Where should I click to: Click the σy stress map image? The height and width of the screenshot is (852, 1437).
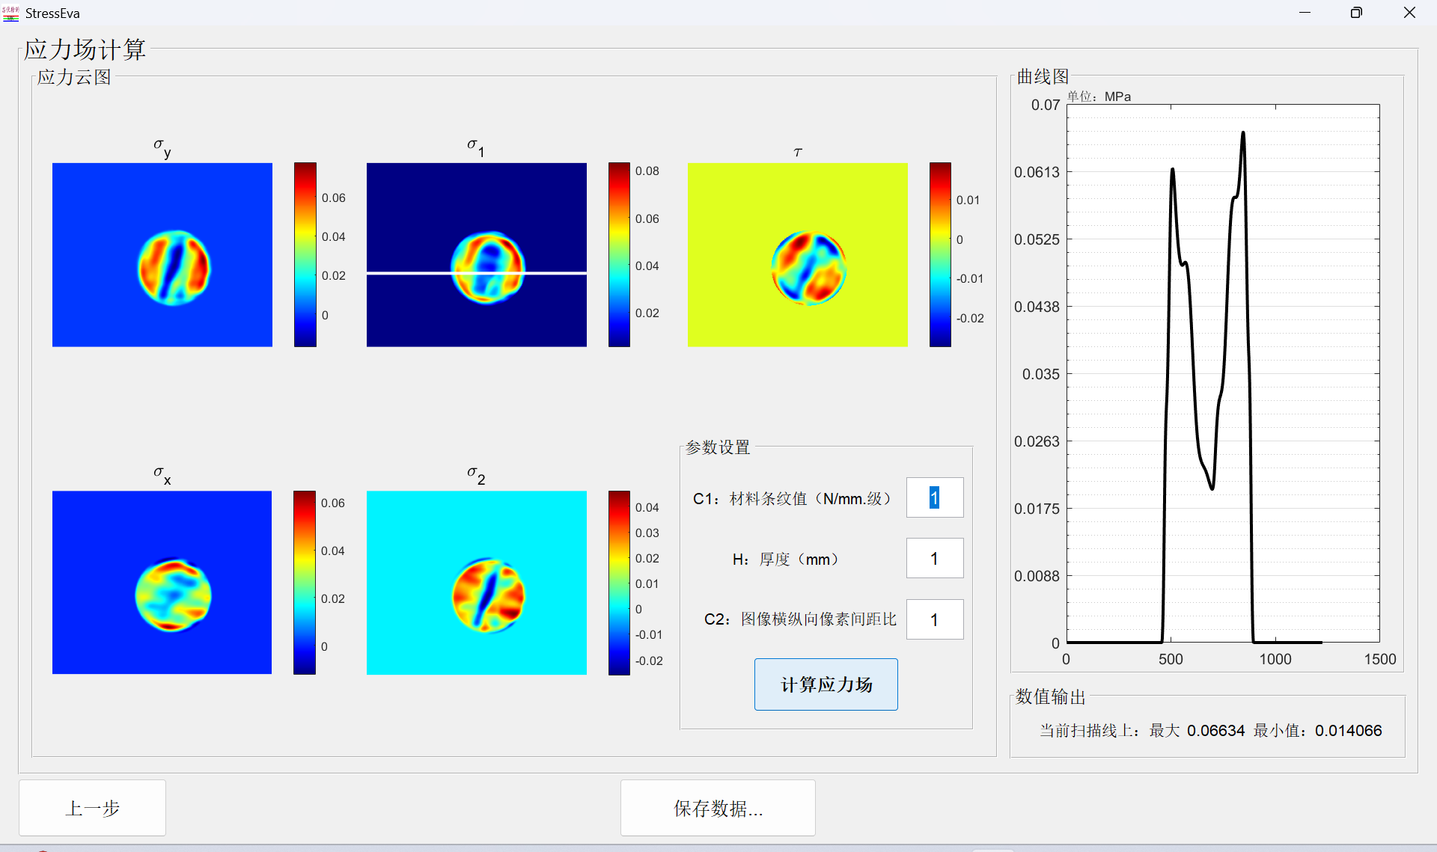[x=162, y=254]
